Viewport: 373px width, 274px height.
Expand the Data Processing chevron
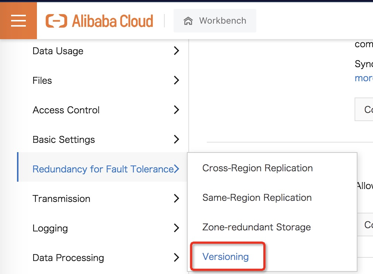click(177, 258)
